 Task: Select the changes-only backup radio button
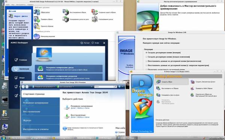tap(146, 57)
